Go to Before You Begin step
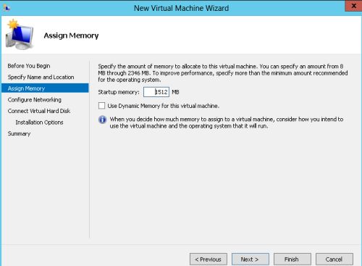Image resolution: width=362 pixels, height=266 pixels. [x=29, y=66]
